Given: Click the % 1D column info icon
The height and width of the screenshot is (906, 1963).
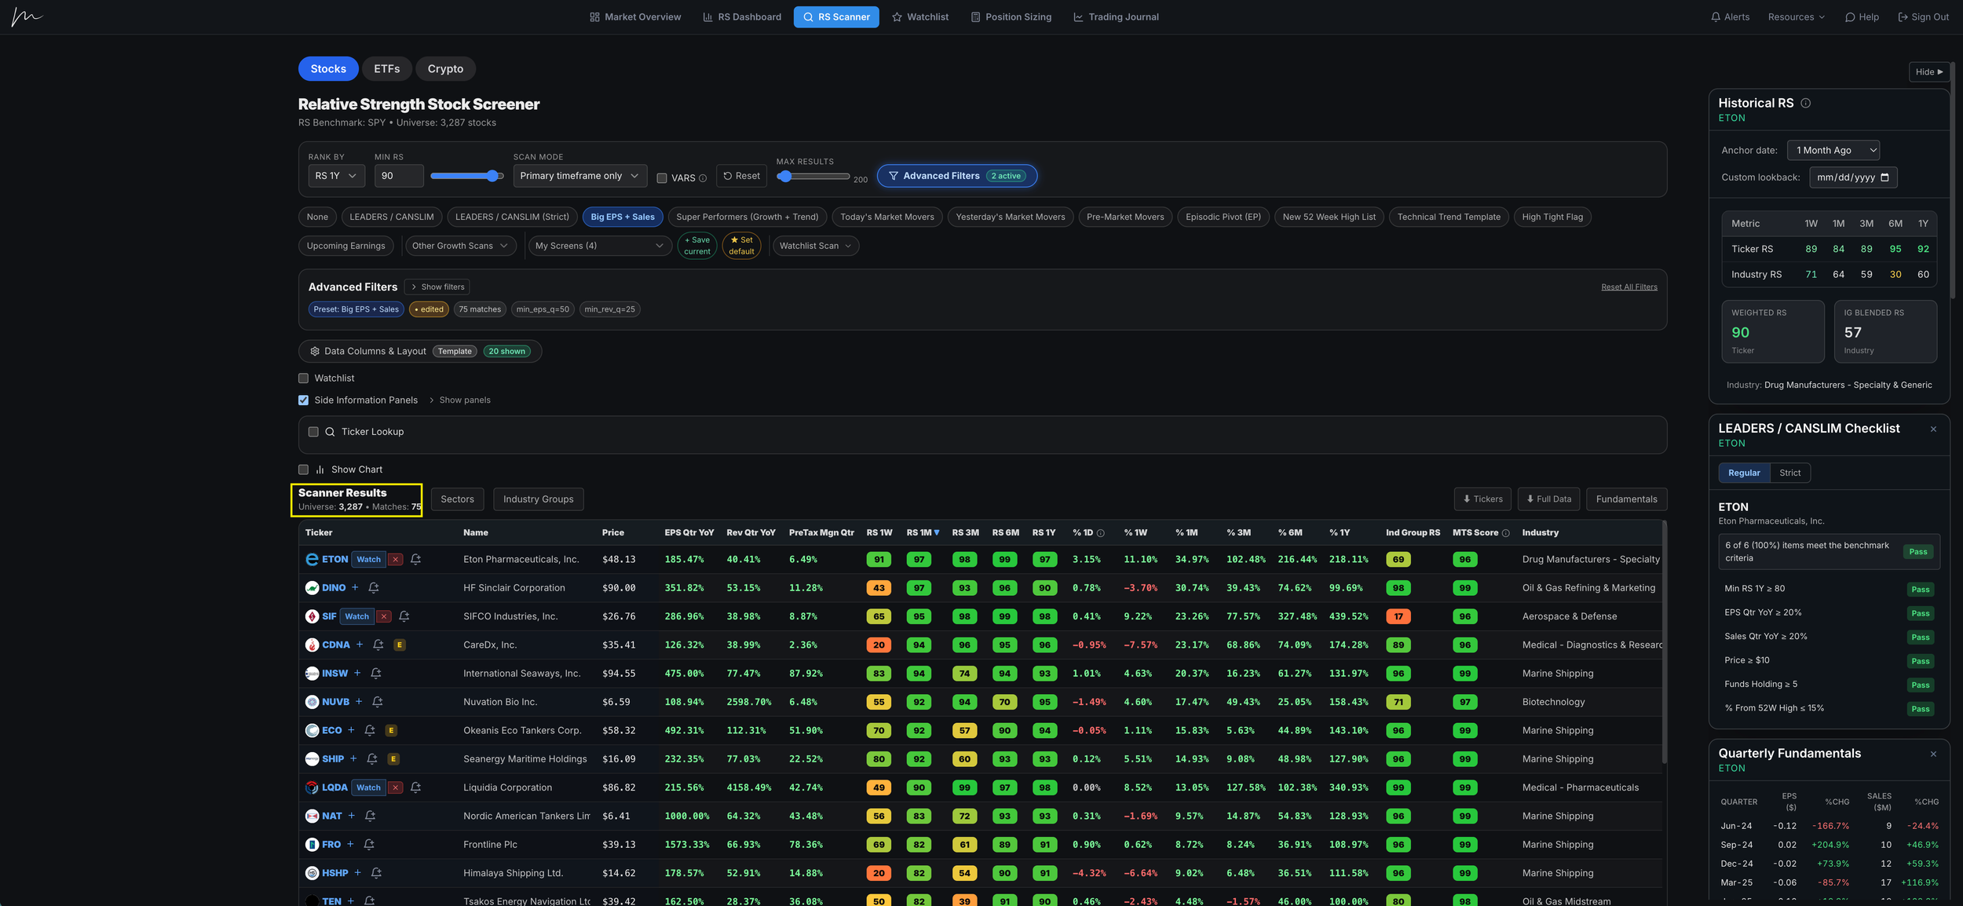Looking at the screenshot, I should (x=1101, y=533).
